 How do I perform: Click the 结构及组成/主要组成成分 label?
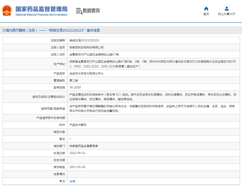pyautogui.click(x=49, y=97)
